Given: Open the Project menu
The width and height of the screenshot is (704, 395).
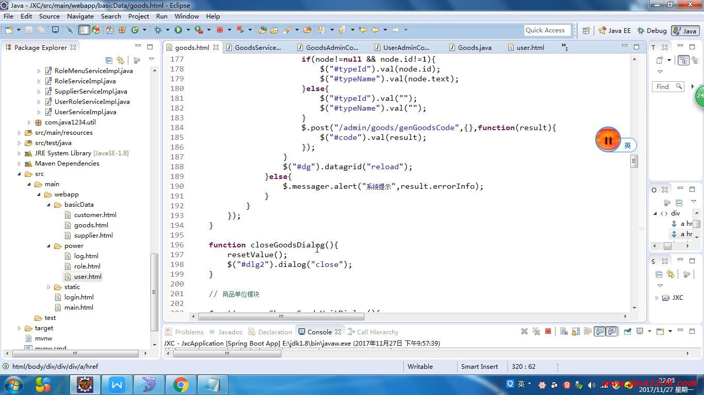Looking at the screenshot, I should click(139, 16).
